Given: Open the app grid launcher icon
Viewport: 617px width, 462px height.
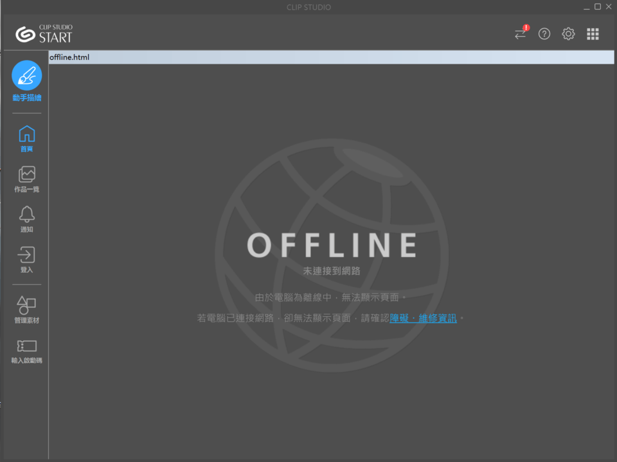Looking at the screenshot, I should coord(593,34).
